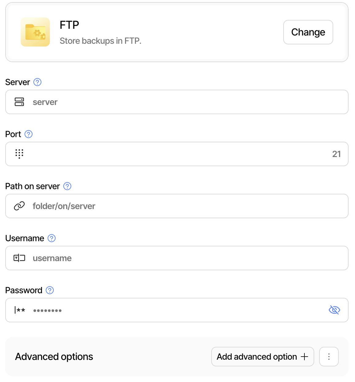Image resolution: width=355 pixels, height=382 pixels.
Task: Click the username badge icon
Action: coord(19,258)
